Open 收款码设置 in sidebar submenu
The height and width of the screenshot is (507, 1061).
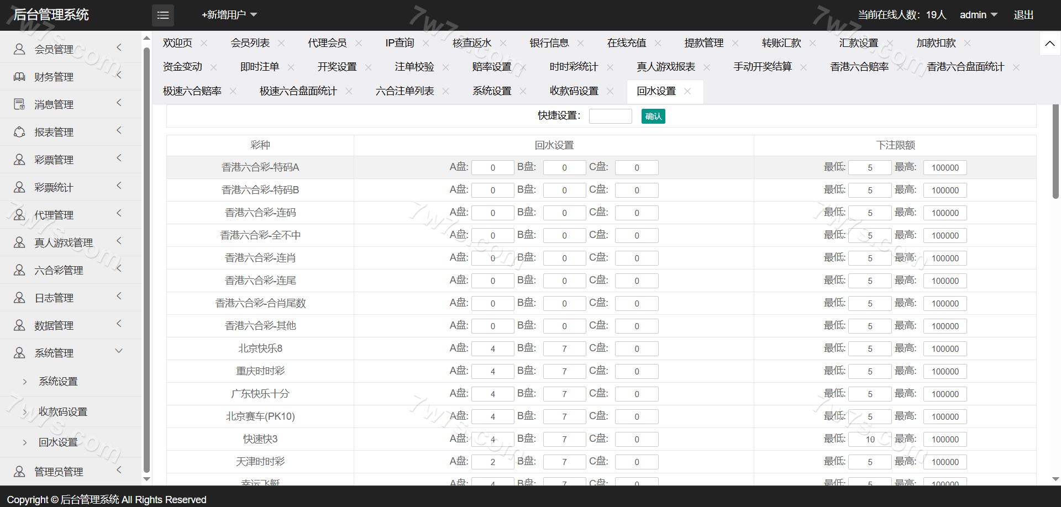[63, 412]
